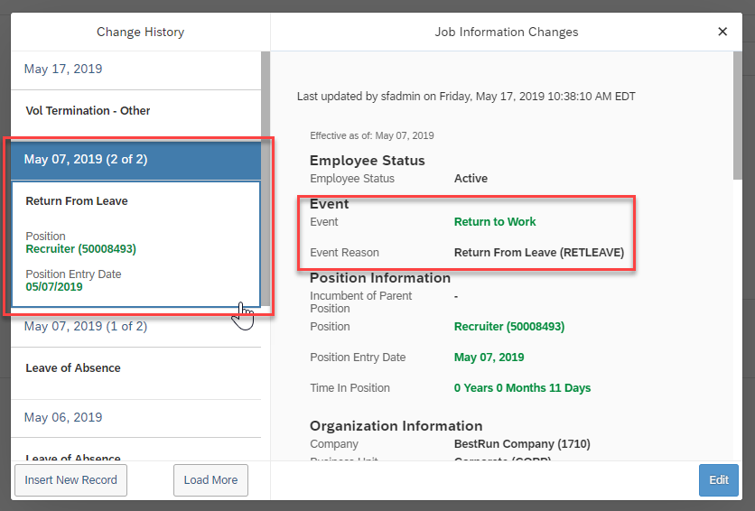The width and height of the screenshot is (755, 511).
Task: Click the Return to Work event value
Action: (495, 222)
